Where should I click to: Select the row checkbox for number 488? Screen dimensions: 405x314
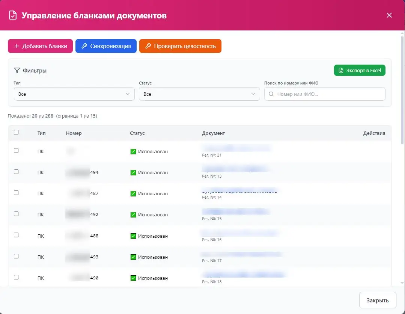tap(16, 235)
